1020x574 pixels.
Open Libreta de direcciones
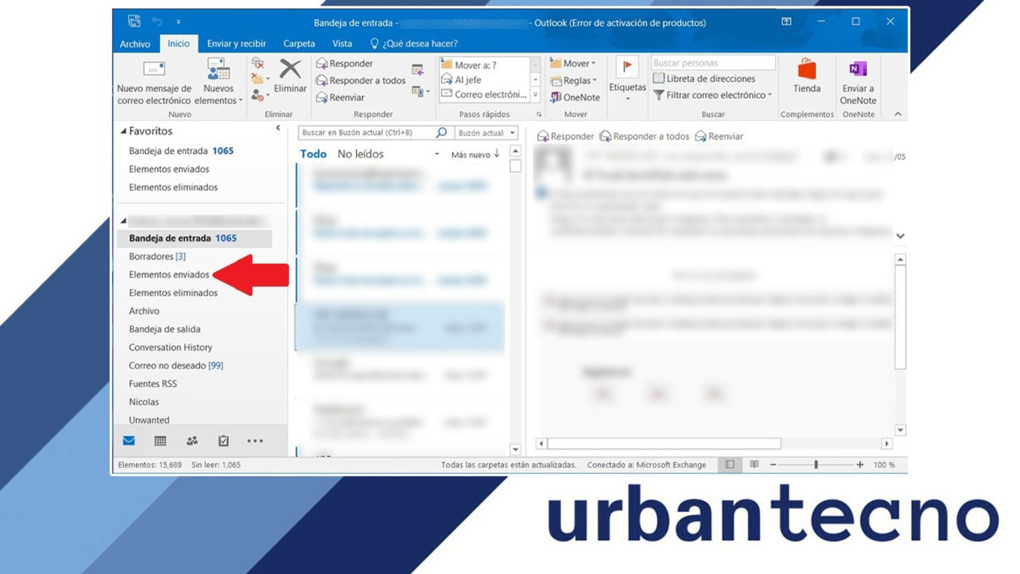pos(704,79)
